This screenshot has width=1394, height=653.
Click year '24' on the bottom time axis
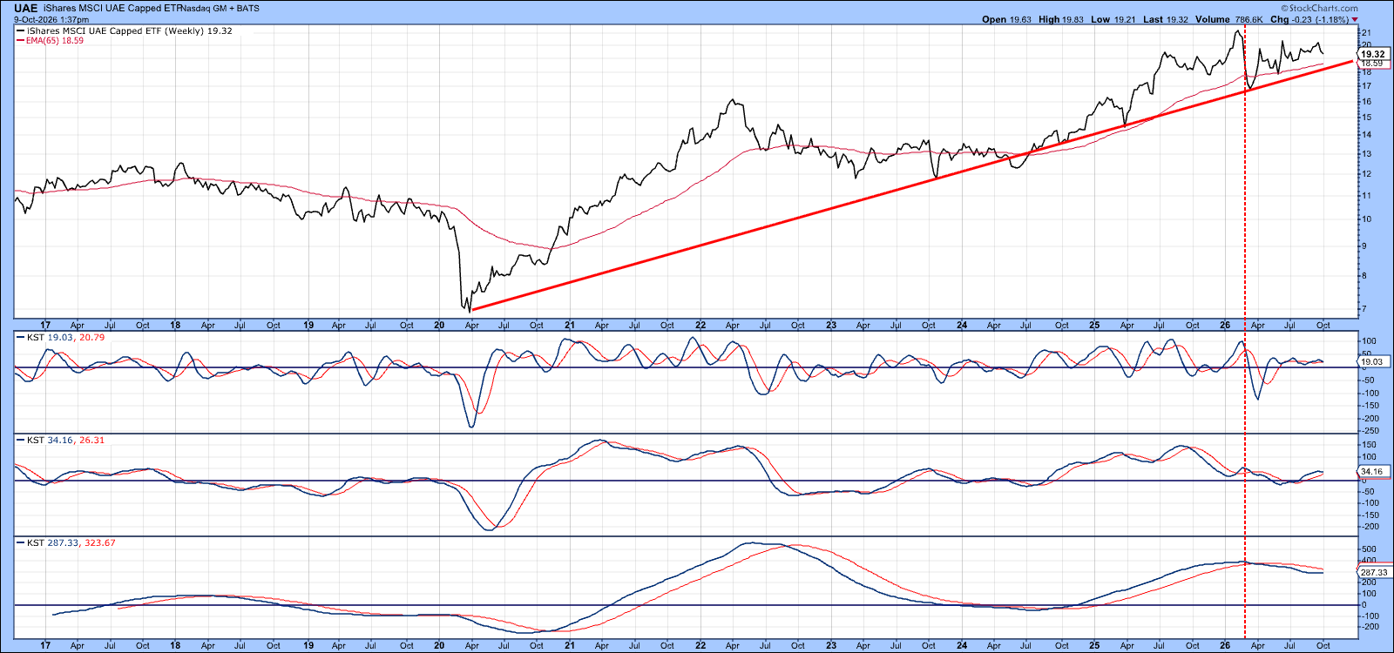pos(962,645)
